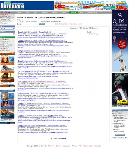This screenshot has width=129, height=148.
Task: Select the PCGH search radio button
Action: click(19, 21)
